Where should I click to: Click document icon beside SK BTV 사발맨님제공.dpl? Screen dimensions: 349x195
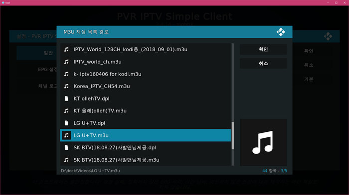66,147
